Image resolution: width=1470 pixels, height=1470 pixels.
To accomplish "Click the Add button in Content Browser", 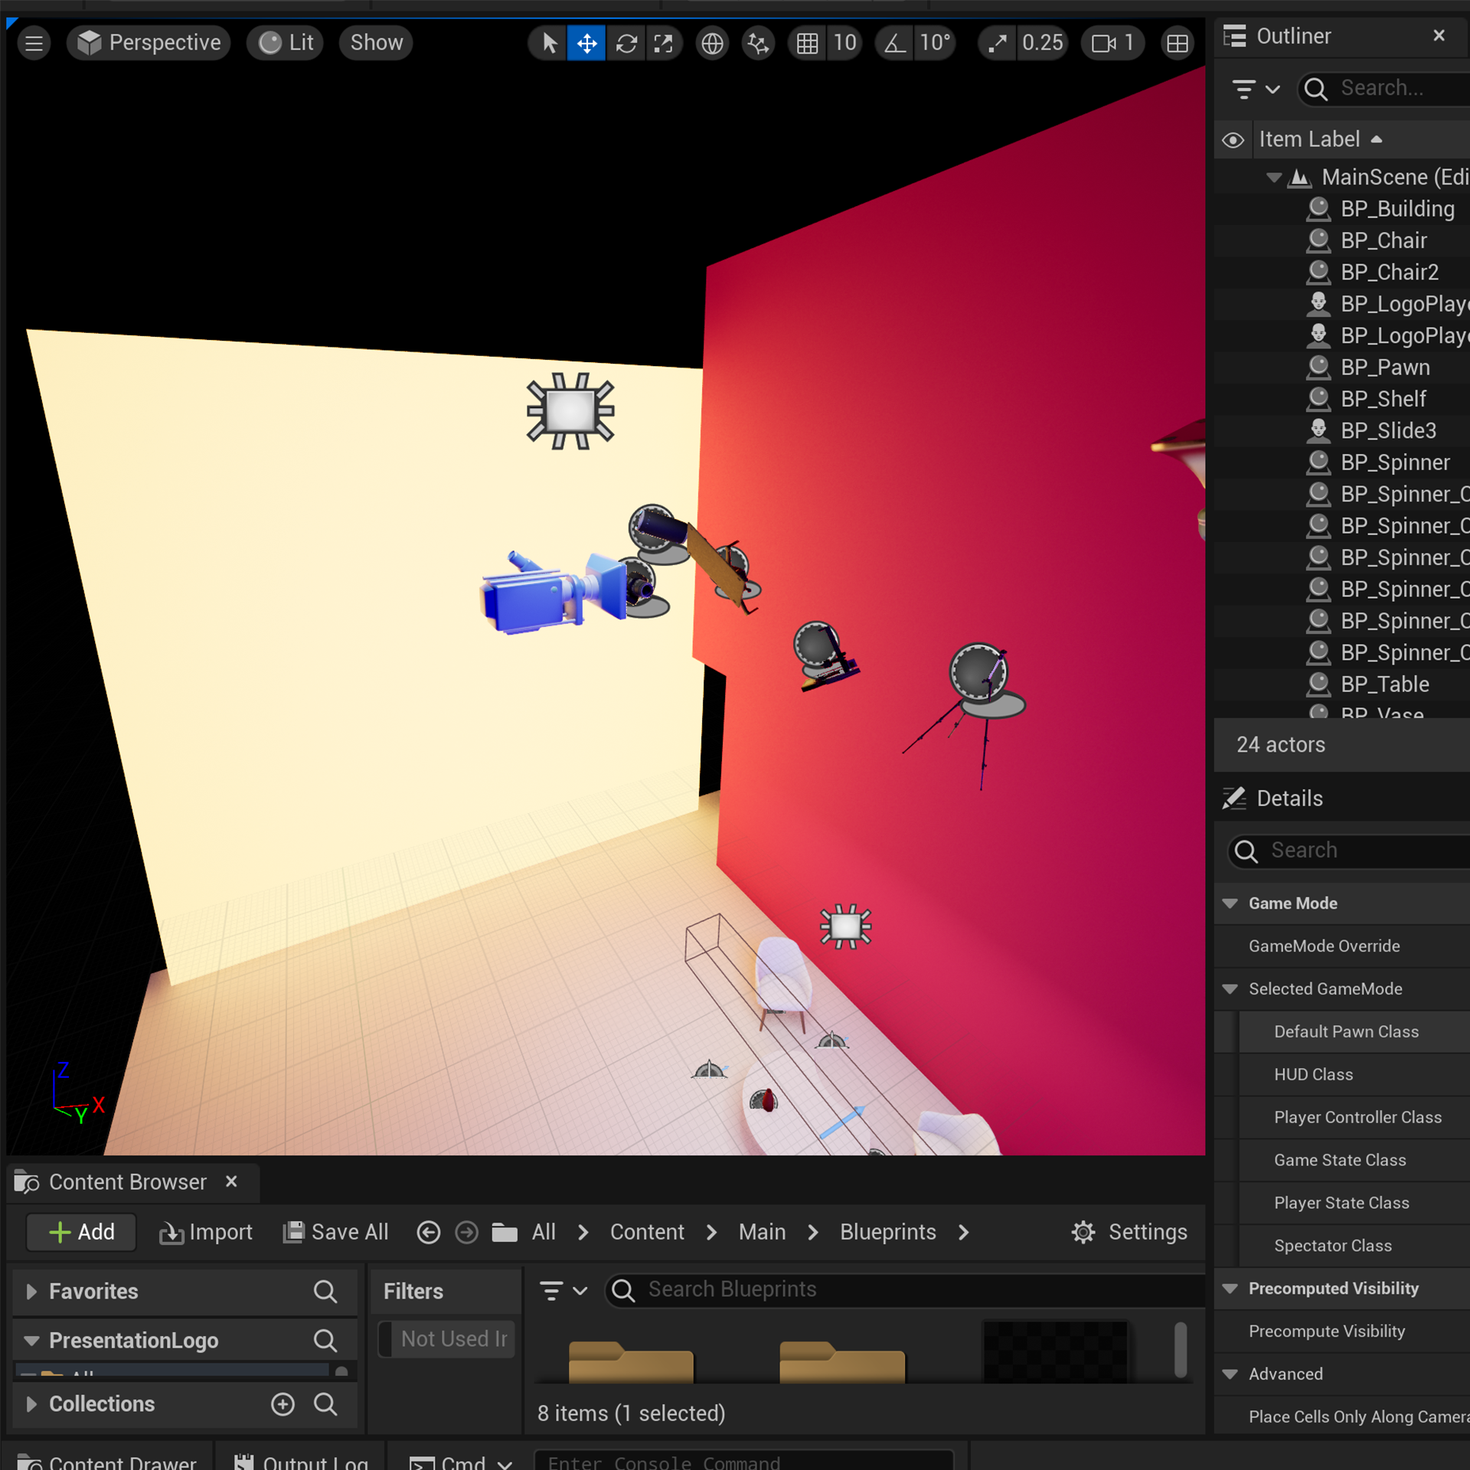I will (81, 1232).
